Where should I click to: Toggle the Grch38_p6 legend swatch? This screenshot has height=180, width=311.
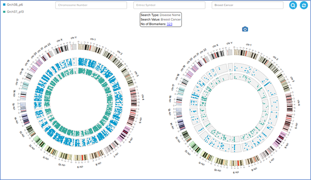(4, 4)
